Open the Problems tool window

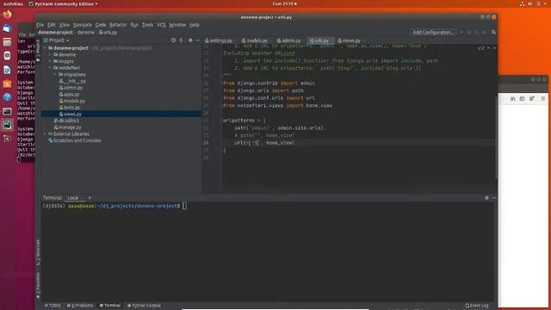80,306
